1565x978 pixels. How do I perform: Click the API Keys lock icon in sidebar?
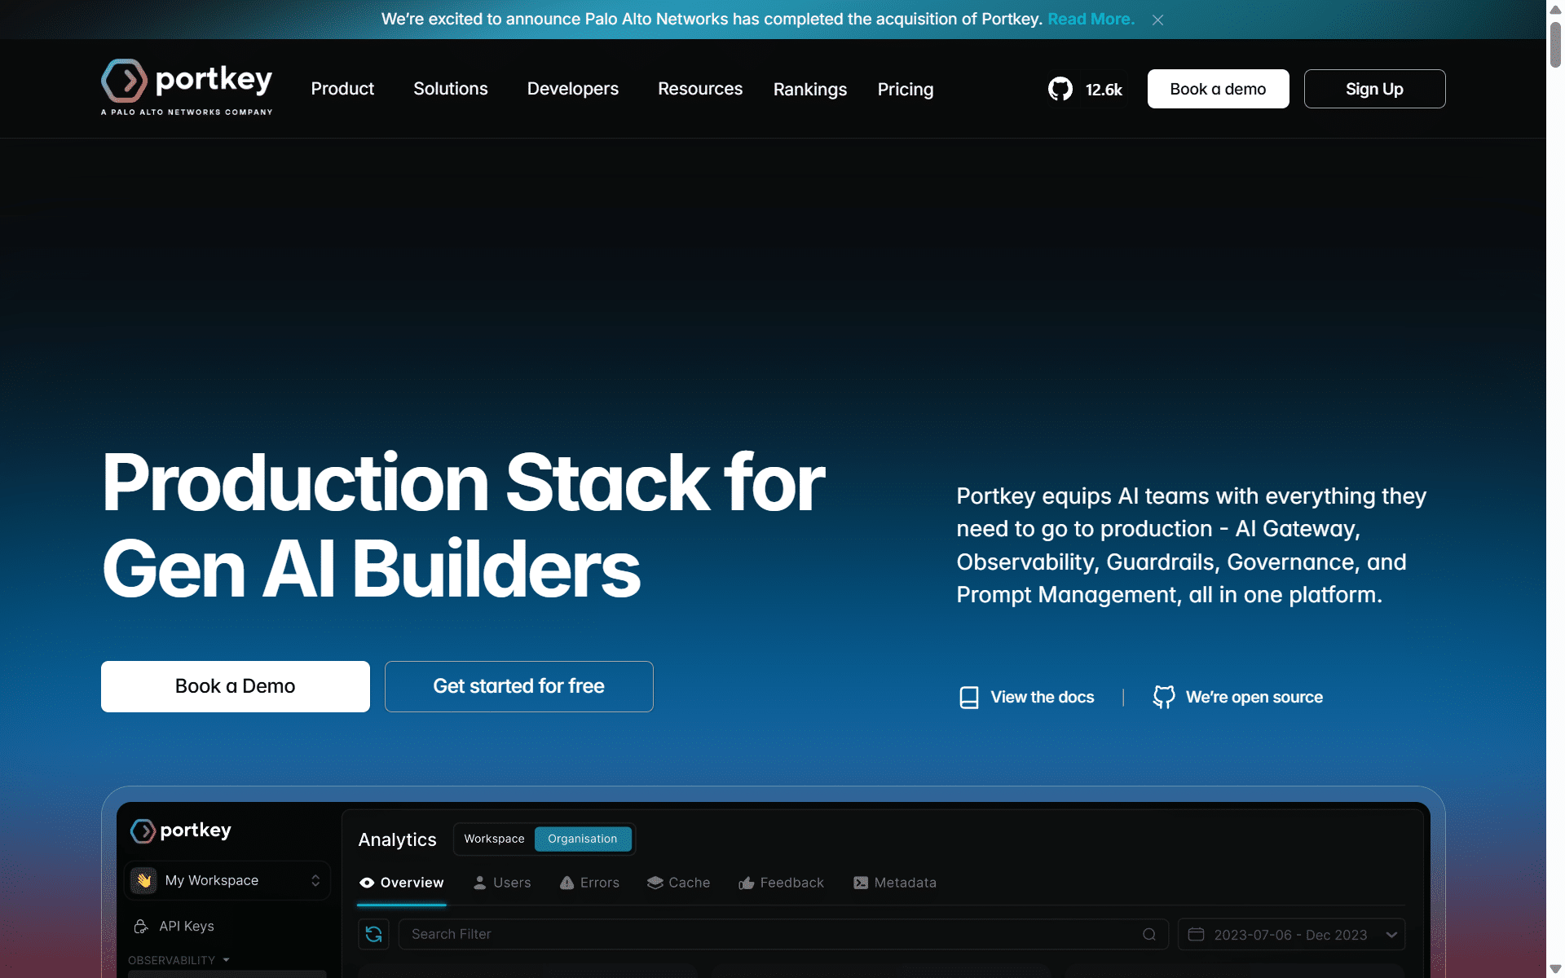click(141, 926)
